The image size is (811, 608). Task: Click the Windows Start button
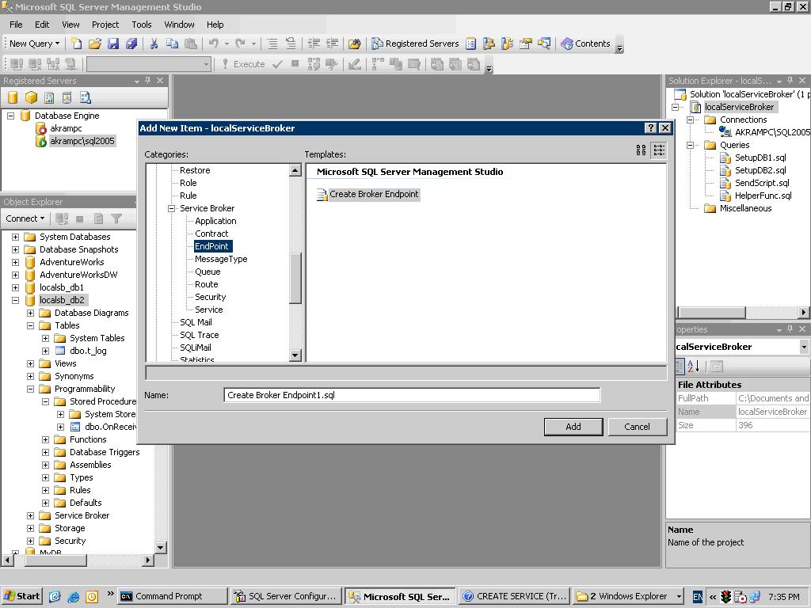tap(21, 596)
